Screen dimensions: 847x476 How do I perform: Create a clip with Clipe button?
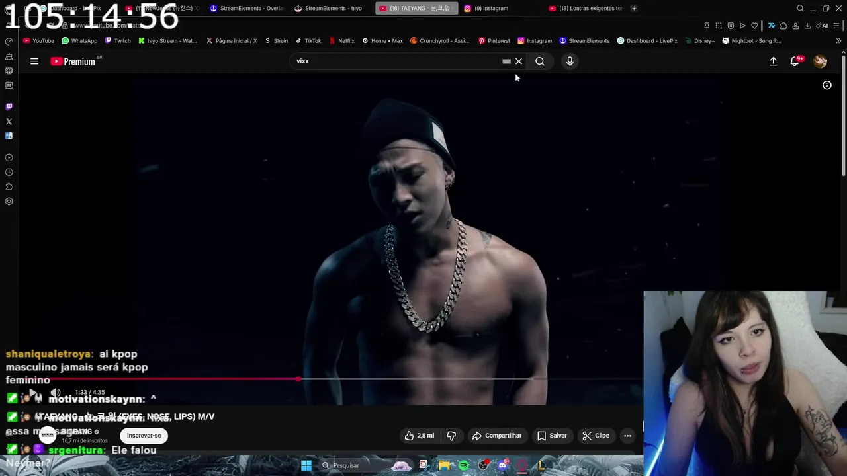click(596, 436)
